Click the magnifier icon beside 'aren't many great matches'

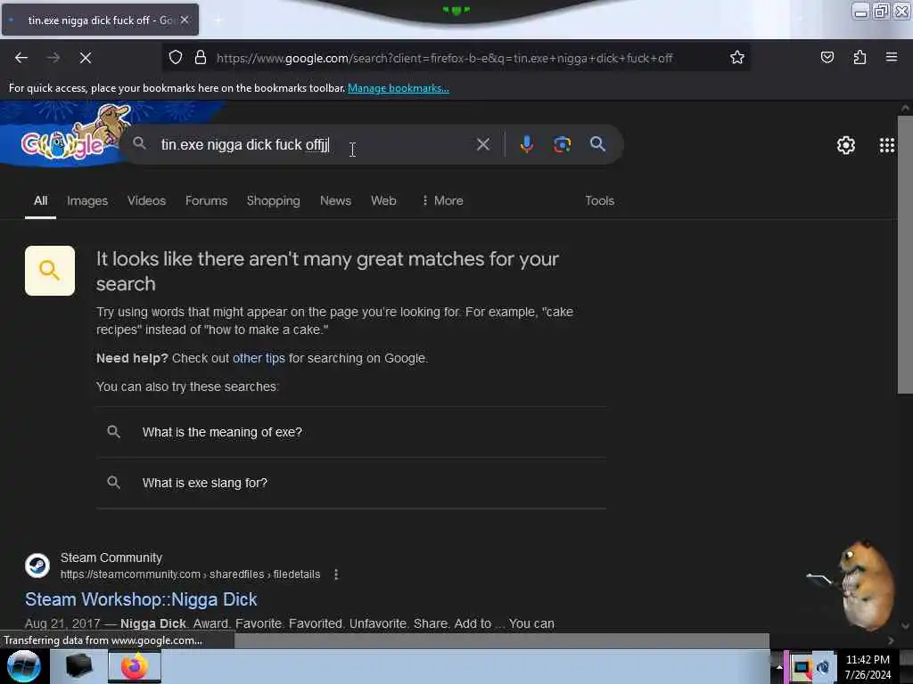click(x=50, y=271)
